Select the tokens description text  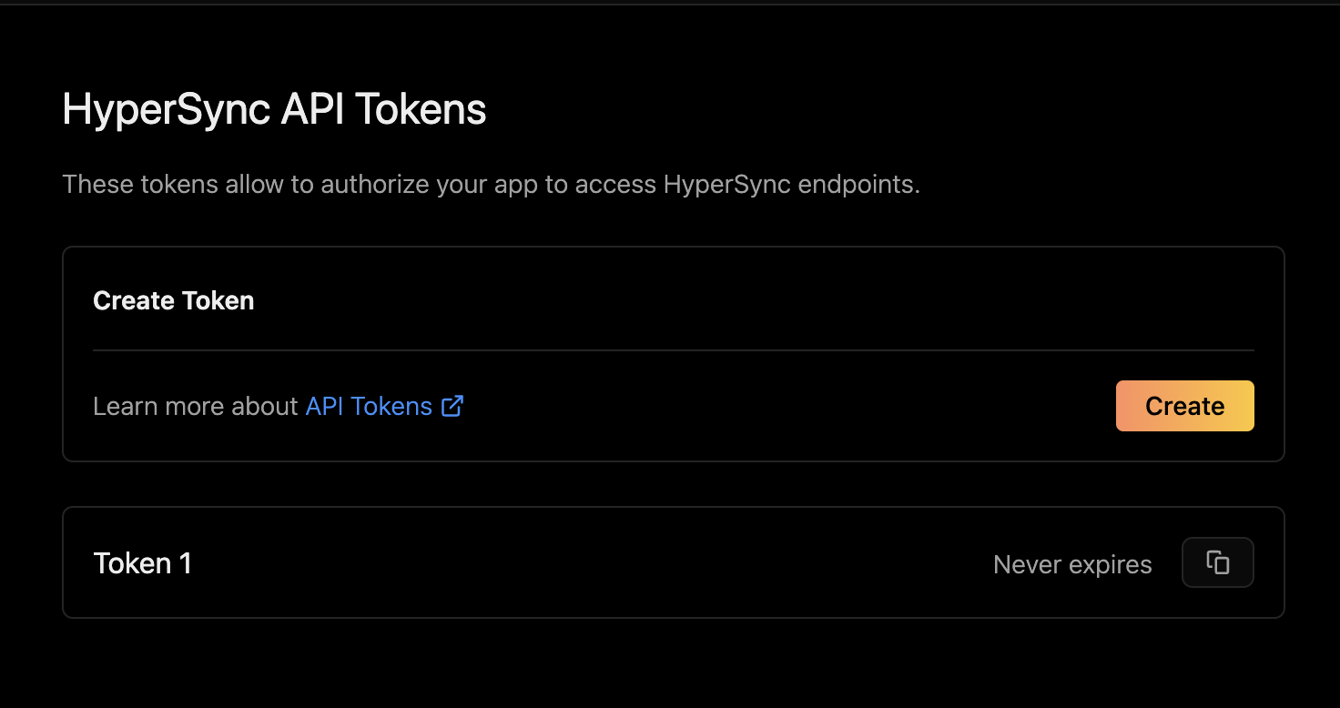click(x=492, y=184)
